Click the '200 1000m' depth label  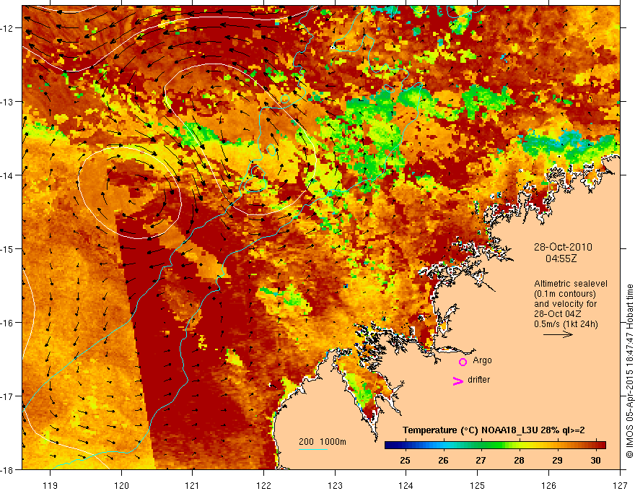pos(323,442)
